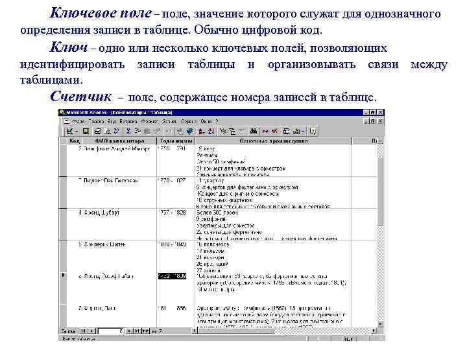Click the vertical scrollbar down arrow
The width and height of the screenshot is (467, 350).
click(x=380, y=324)
